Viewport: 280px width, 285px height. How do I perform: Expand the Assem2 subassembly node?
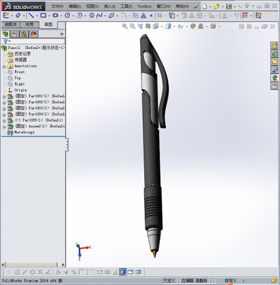click(x=4, y=127)
